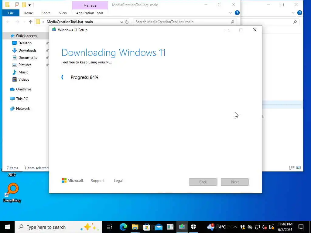Image resolution: width=311 pixels, height=233 pixels.
Task: Switch to the Home ribbon tab
Action: coord(28,13)
